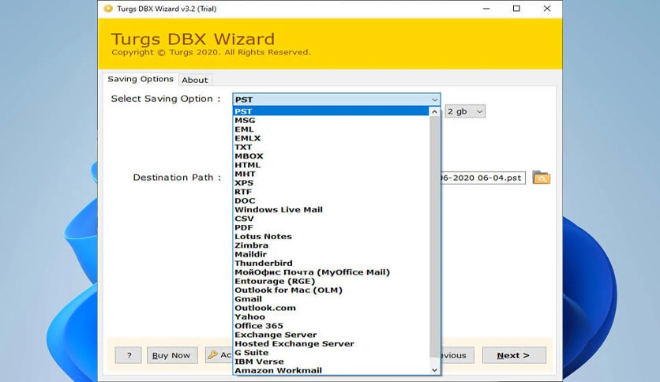Choose CSV from the list

tap(332, 219)
